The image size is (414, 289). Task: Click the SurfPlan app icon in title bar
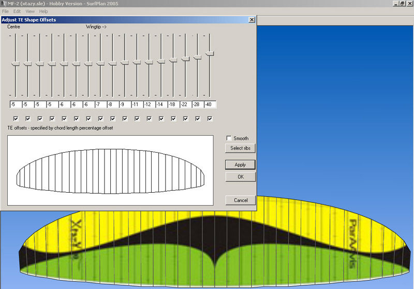tap(4, 4)
